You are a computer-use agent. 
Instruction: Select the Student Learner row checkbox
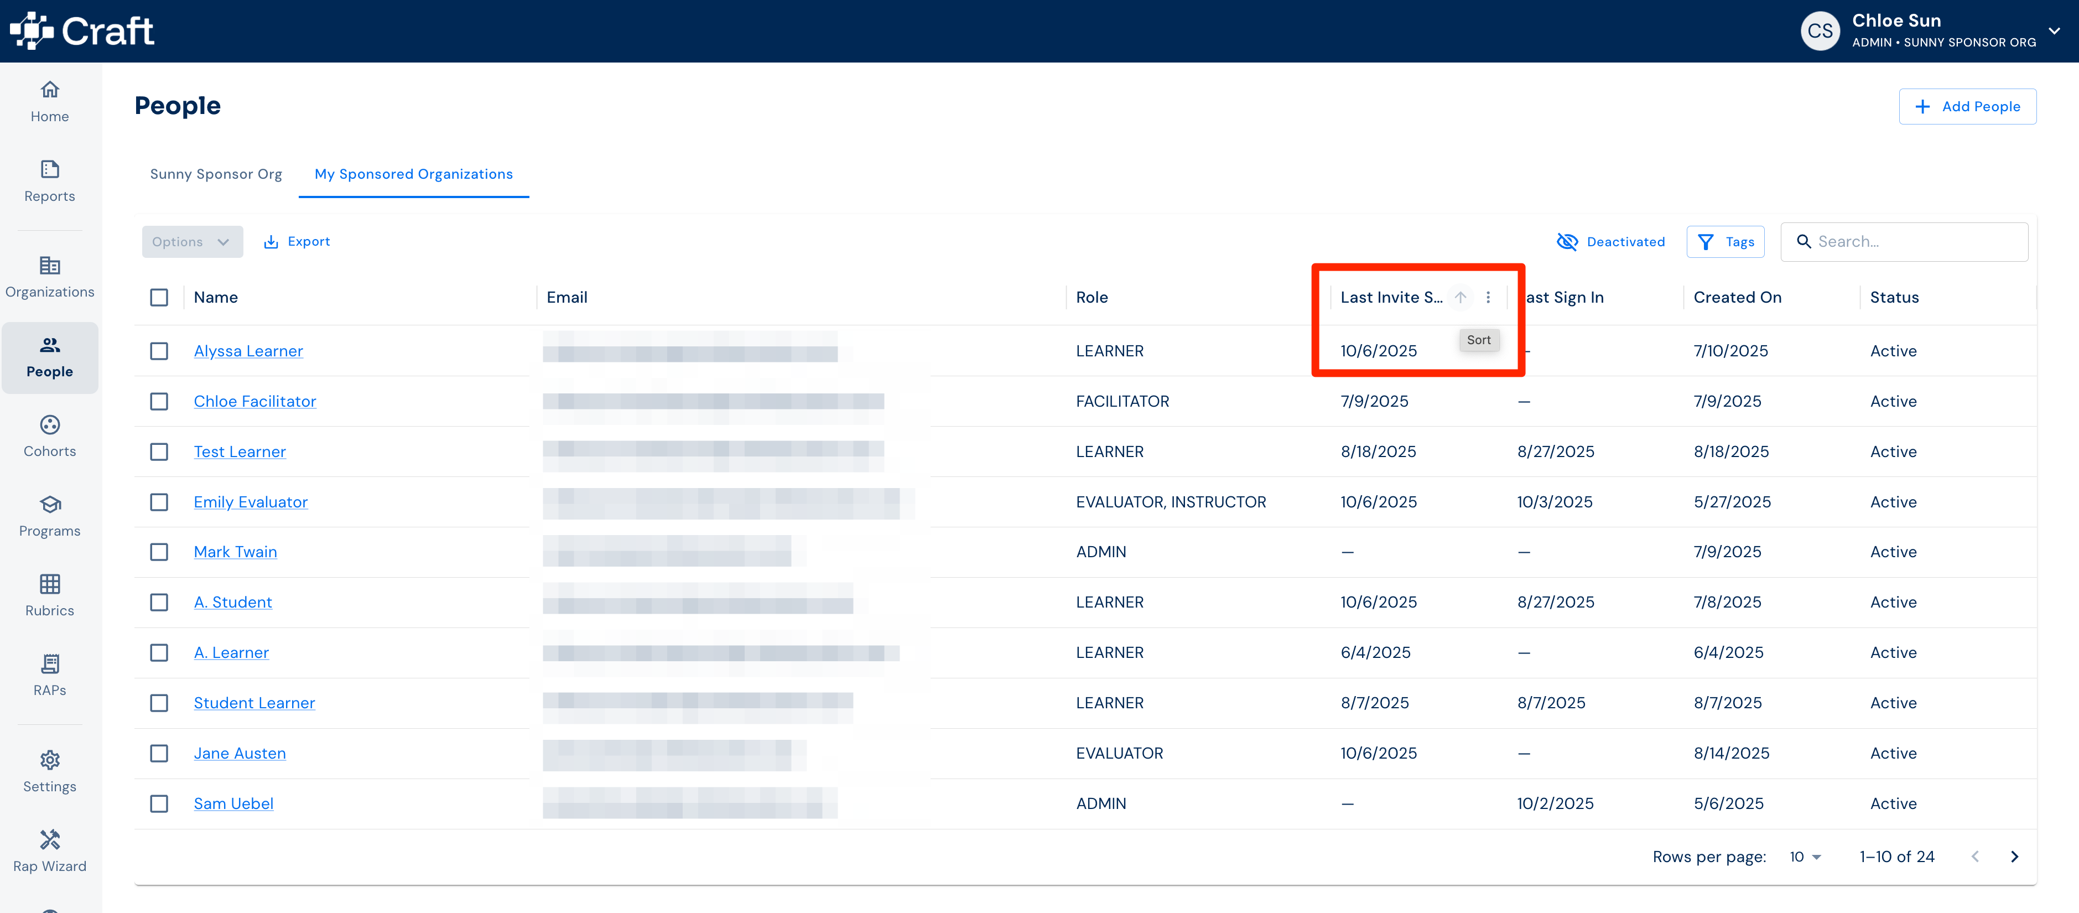click(x=159, y=703)
